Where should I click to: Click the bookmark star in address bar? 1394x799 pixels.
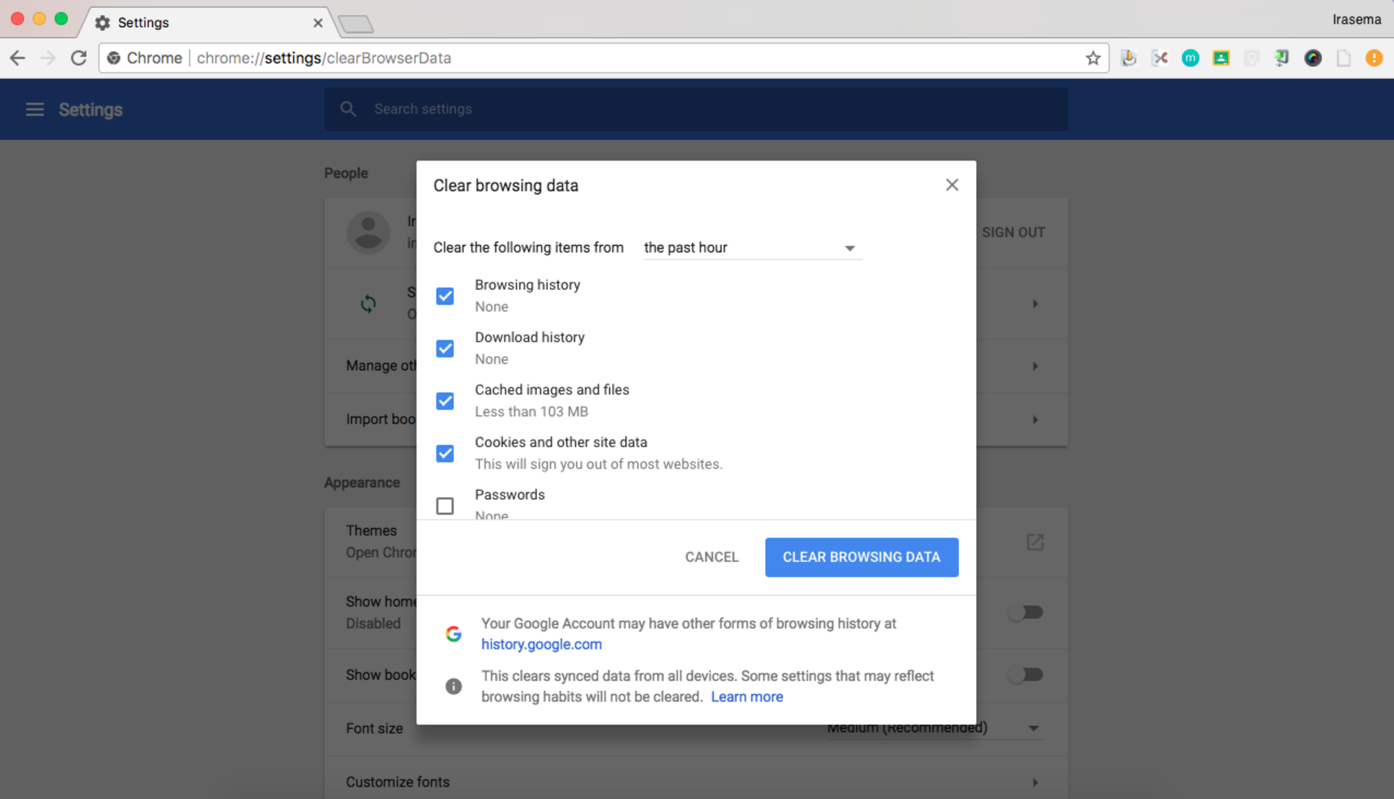1092,59
